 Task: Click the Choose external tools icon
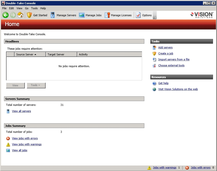(154, 66)
